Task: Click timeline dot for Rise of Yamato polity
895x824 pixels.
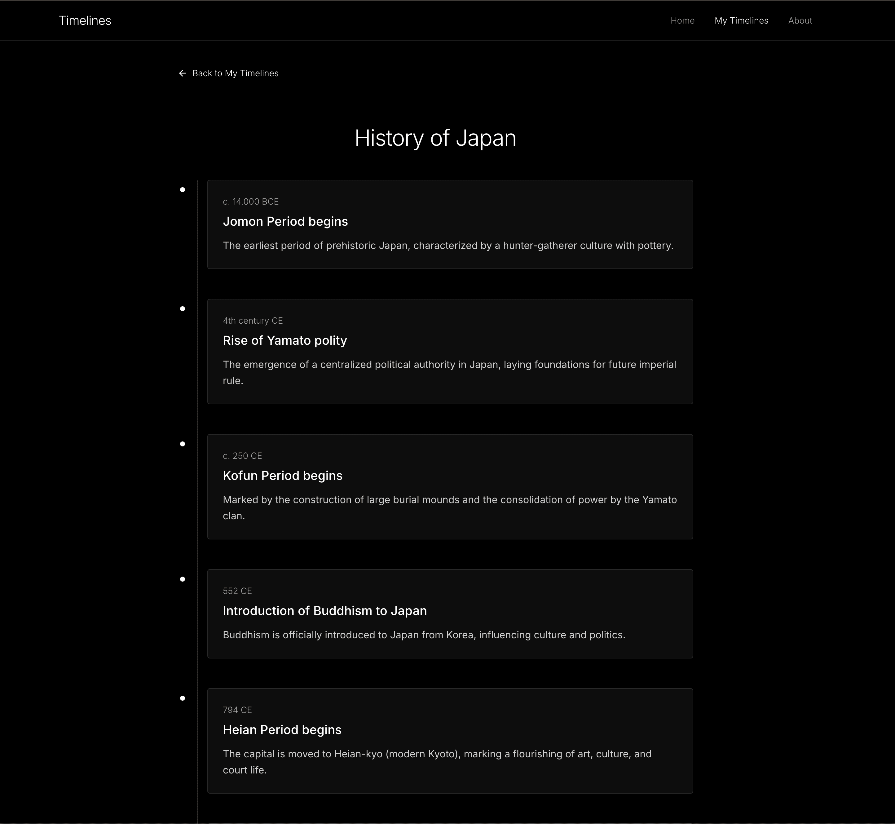Action: point(182,309)
